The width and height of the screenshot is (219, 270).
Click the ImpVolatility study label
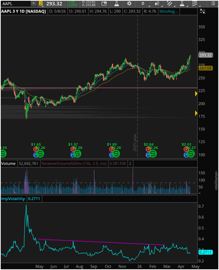pos(13,199)
